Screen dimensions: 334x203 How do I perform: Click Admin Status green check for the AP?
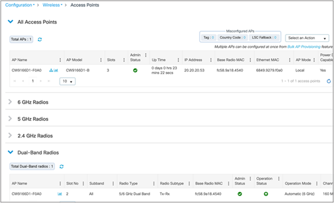coord(135,70)
